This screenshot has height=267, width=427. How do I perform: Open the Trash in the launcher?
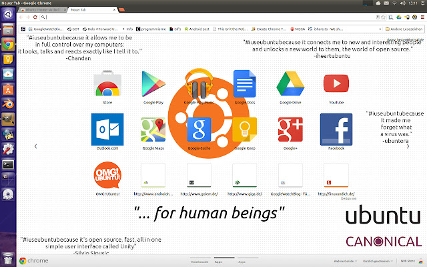pos(8,259)
